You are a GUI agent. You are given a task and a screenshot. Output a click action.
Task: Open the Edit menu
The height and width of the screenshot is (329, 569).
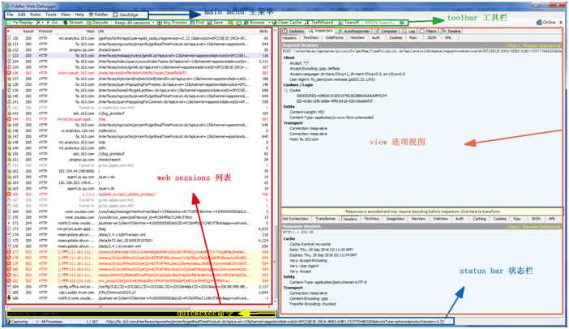[22, 15]
